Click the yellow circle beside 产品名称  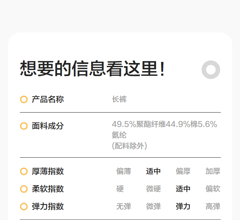[24, 99]
